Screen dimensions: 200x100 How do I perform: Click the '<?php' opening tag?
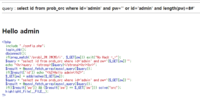(7, 42)
